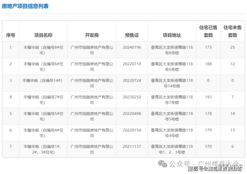Open project 丰耀华庭 (自编号8#住宅)
Viewport: 247px width, 174px height.
43,50
